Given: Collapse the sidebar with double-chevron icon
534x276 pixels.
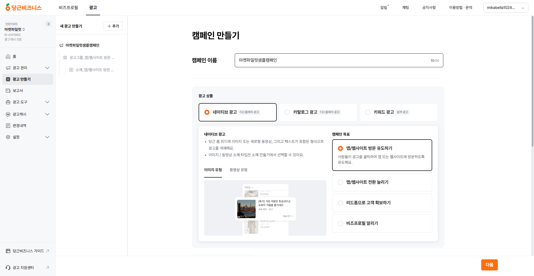Looking at the screenshot, I should coord(48,24).
